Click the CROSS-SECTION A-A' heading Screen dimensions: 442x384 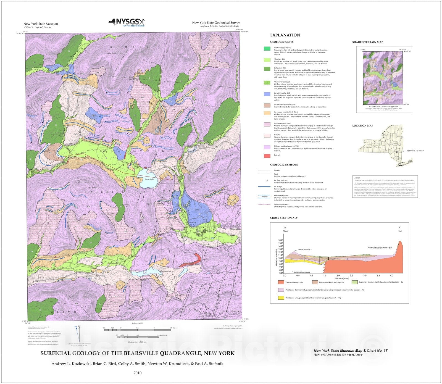coord(284,218)
